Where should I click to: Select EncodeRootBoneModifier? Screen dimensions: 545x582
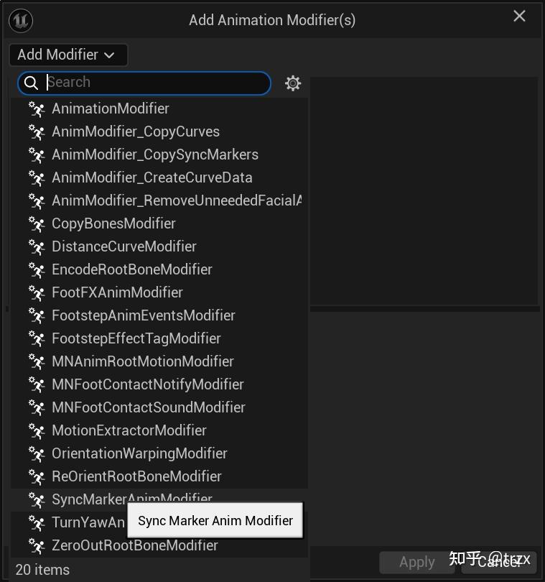pos(131,269)
